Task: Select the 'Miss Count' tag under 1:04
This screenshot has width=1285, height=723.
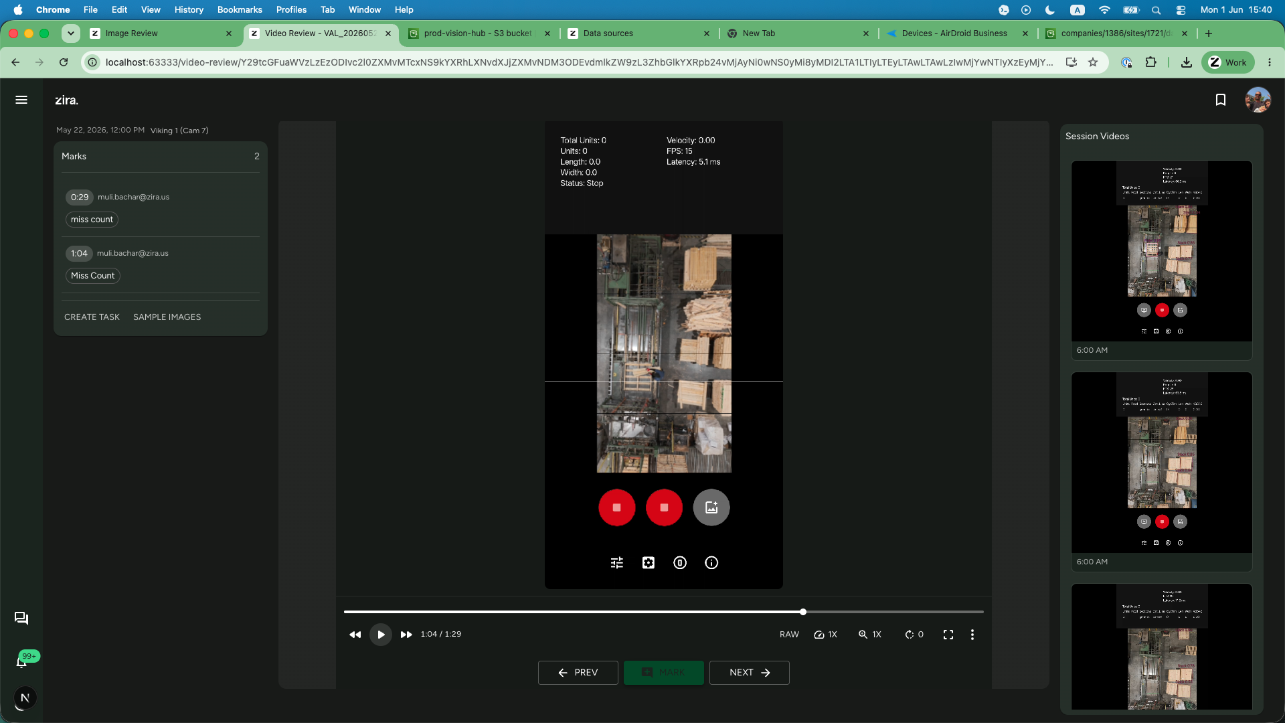Action: tap(92, 276)
